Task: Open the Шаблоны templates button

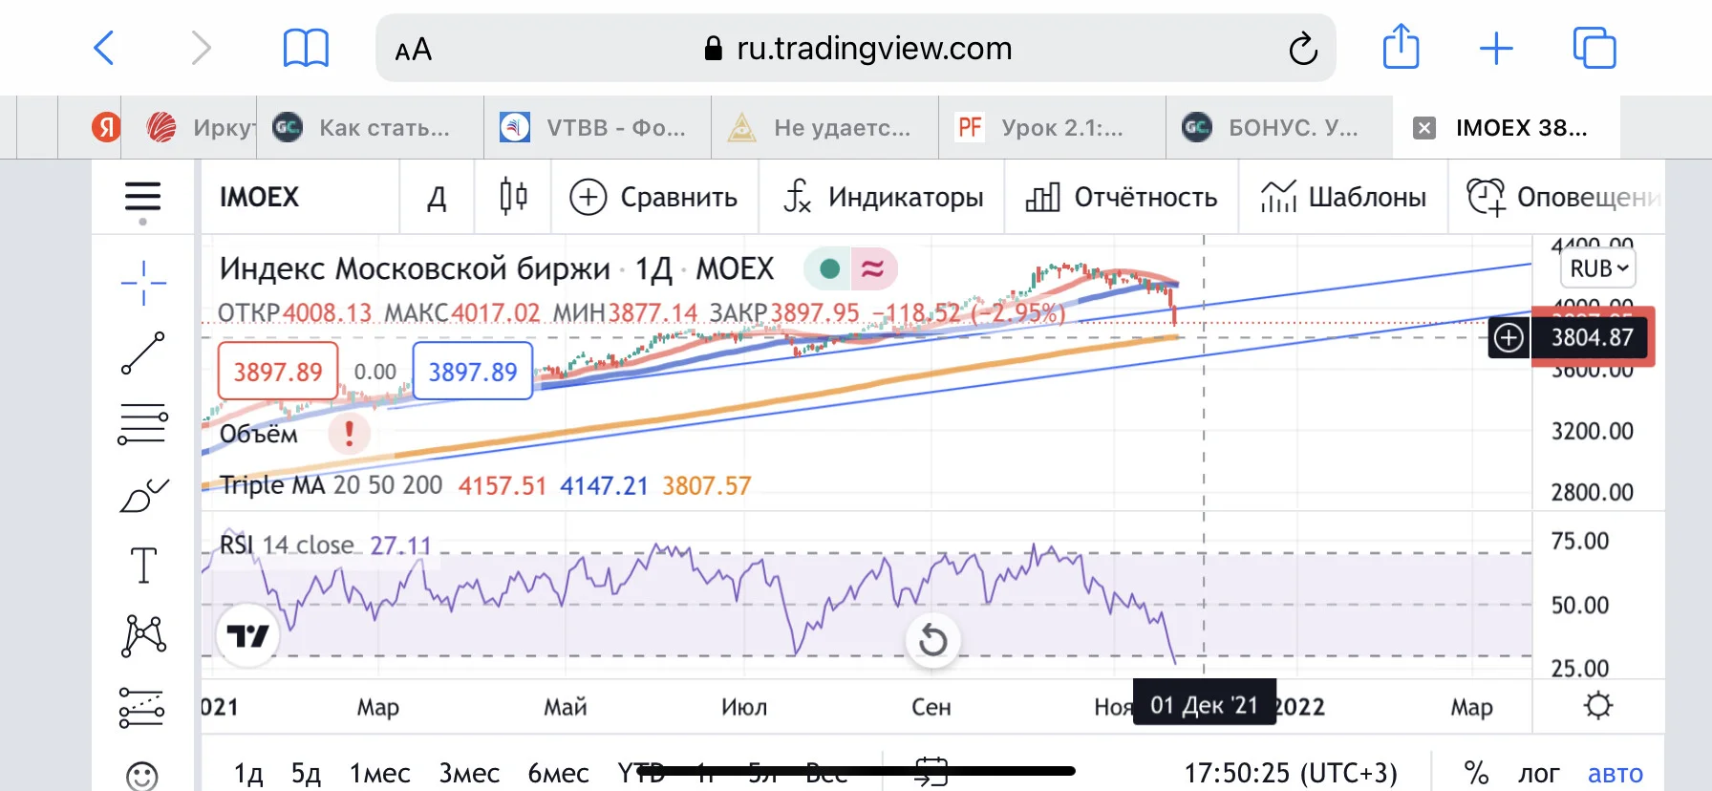Action: click(x=1342, y=197)
